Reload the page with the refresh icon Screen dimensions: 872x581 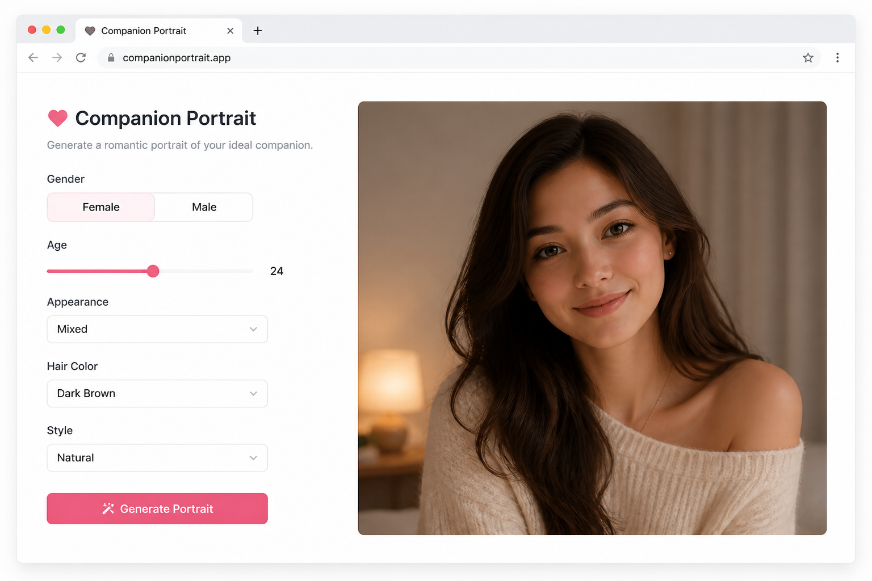point(81,57)
